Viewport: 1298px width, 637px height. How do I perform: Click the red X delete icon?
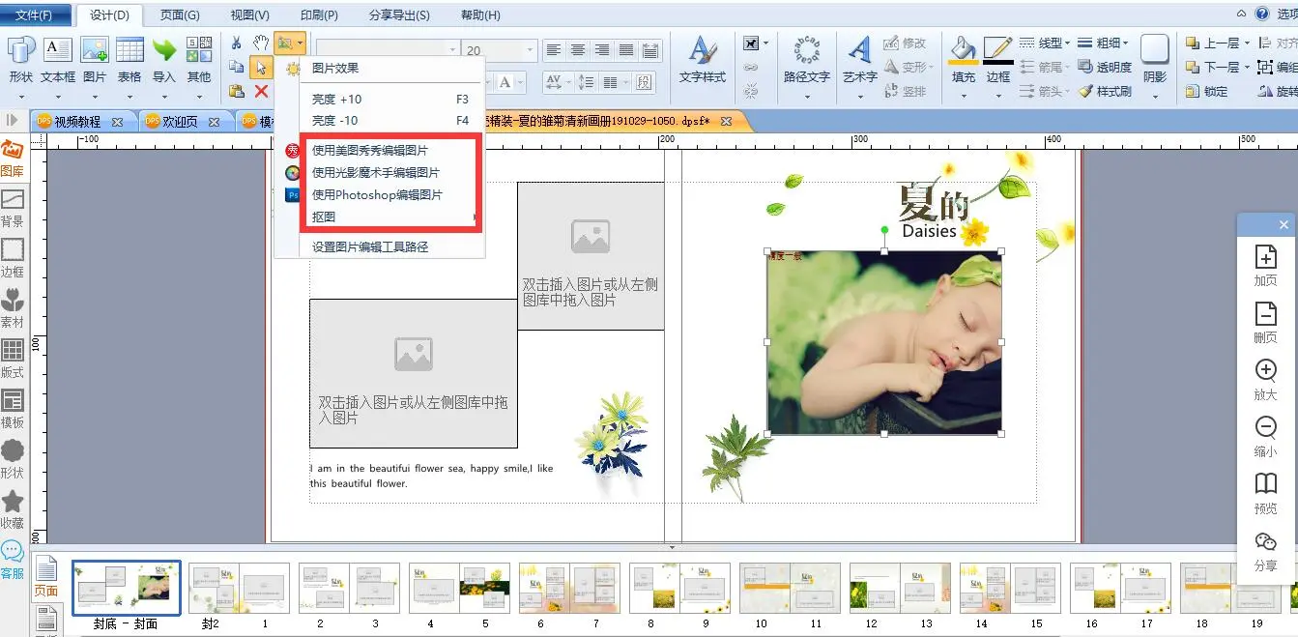pos(261,91)
